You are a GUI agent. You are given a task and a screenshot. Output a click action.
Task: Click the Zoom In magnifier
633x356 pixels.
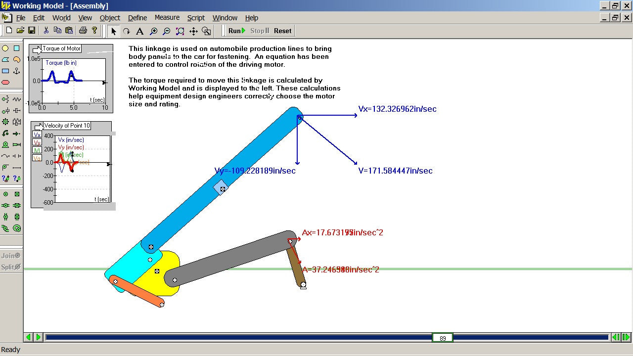(153, 31)
